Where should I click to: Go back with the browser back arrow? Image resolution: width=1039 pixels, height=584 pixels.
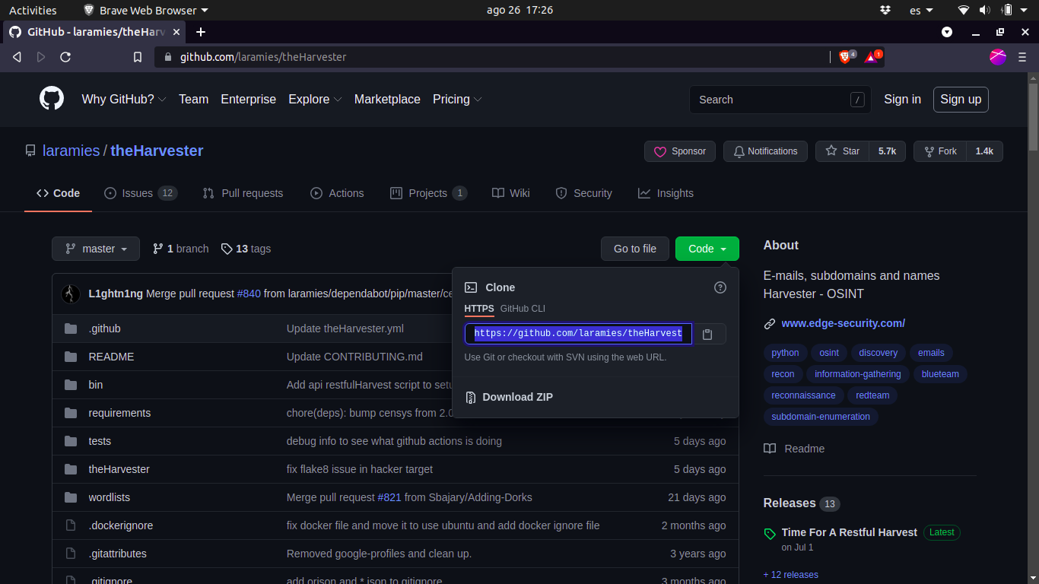(x=17, y=57)
